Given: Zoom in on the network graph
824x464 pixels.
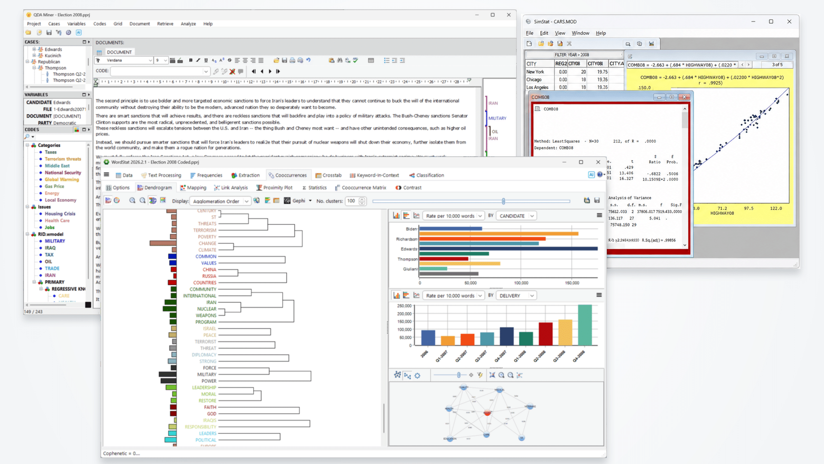Looking at the screenshot, I should pyautogui.click(x=501, y=375).
